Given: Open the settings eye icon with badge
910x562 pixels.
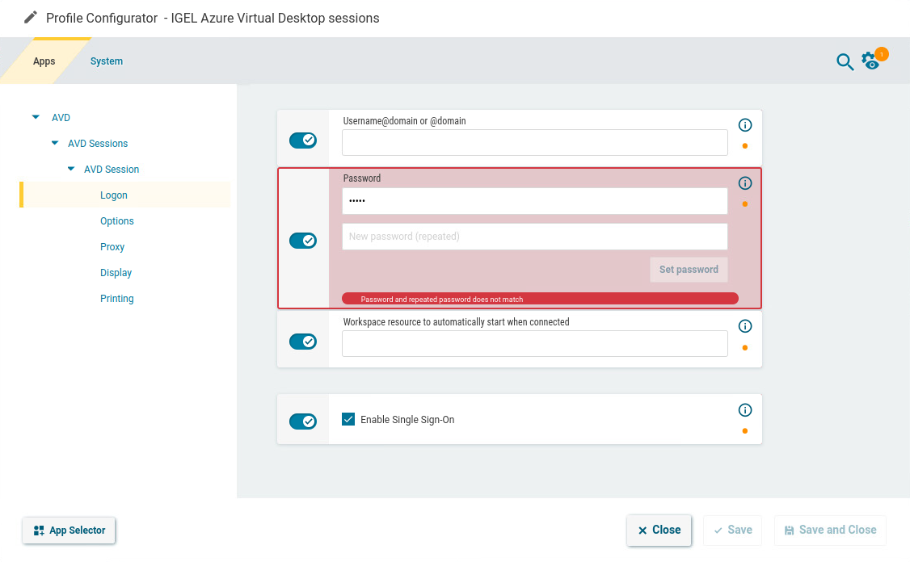Looking at the screenshot, I should click(x=870, y=61).
